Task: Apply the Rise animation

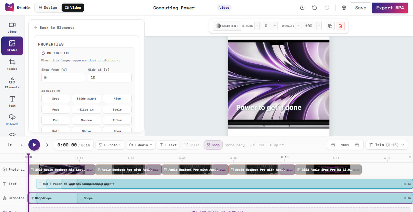Action: point(117,99)
